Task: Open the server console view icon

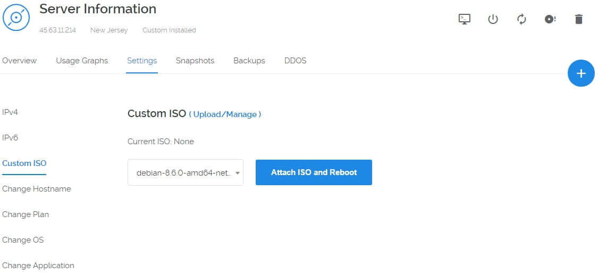Action: tap(464, 19)
